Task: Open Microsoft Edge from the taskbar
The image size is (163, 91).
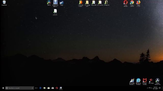Action: click(x=40, y=88)
